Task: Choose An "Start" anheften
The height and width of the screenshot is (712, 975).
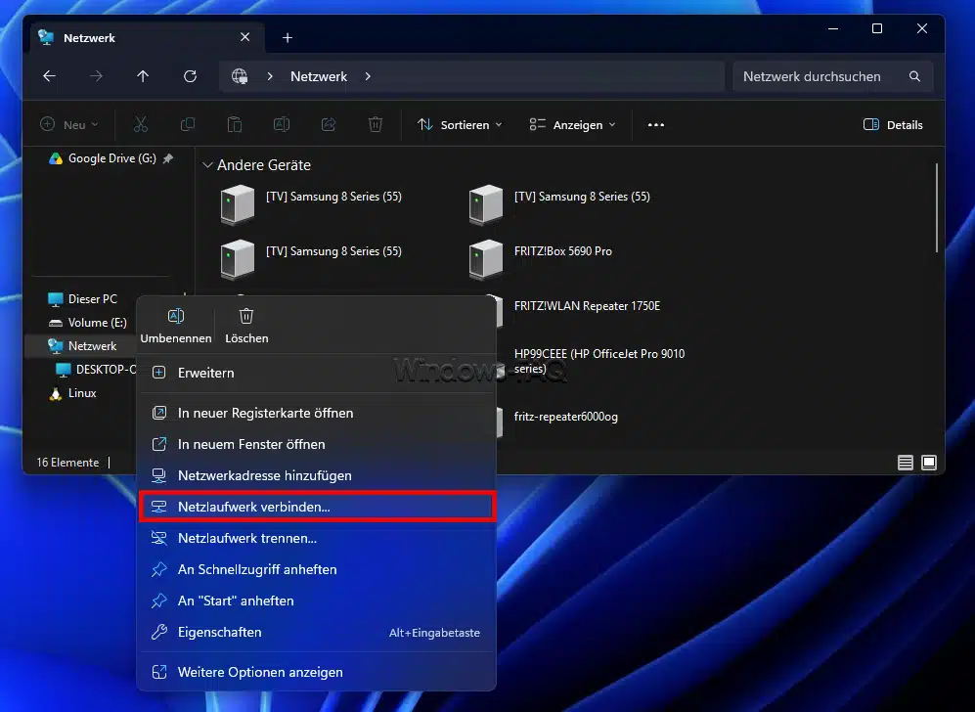Action: [317, 601]
